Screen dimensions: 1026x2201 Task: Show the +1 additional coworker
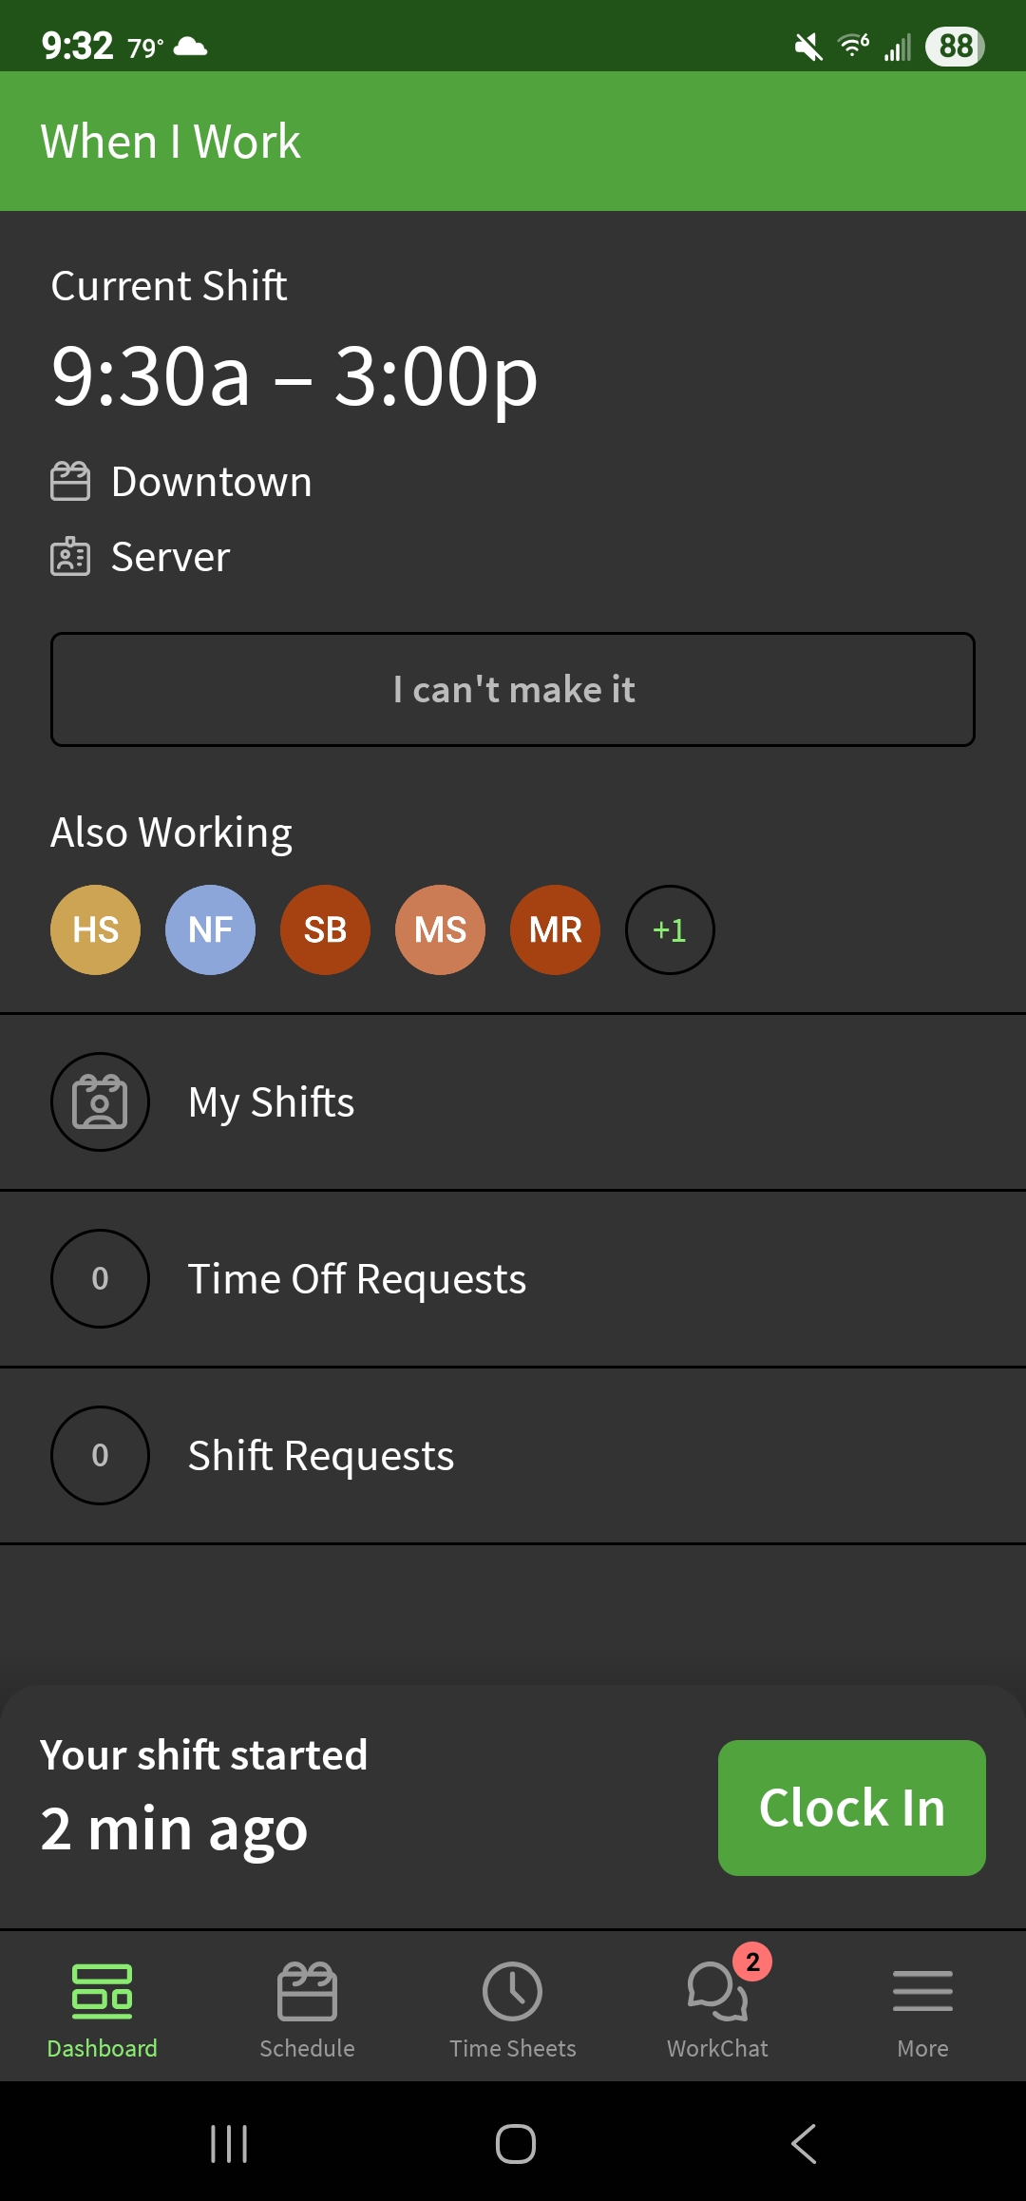click(669, 929)
